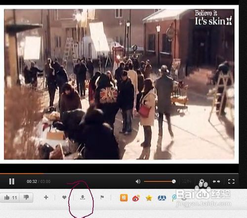Viewport: 247px width, 218px height.
Task: Add the video with the plus icon
Action: 46,197
